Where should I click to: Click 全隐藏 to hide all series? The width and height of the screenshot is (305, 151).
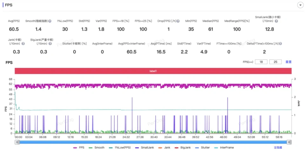point(278,148)
